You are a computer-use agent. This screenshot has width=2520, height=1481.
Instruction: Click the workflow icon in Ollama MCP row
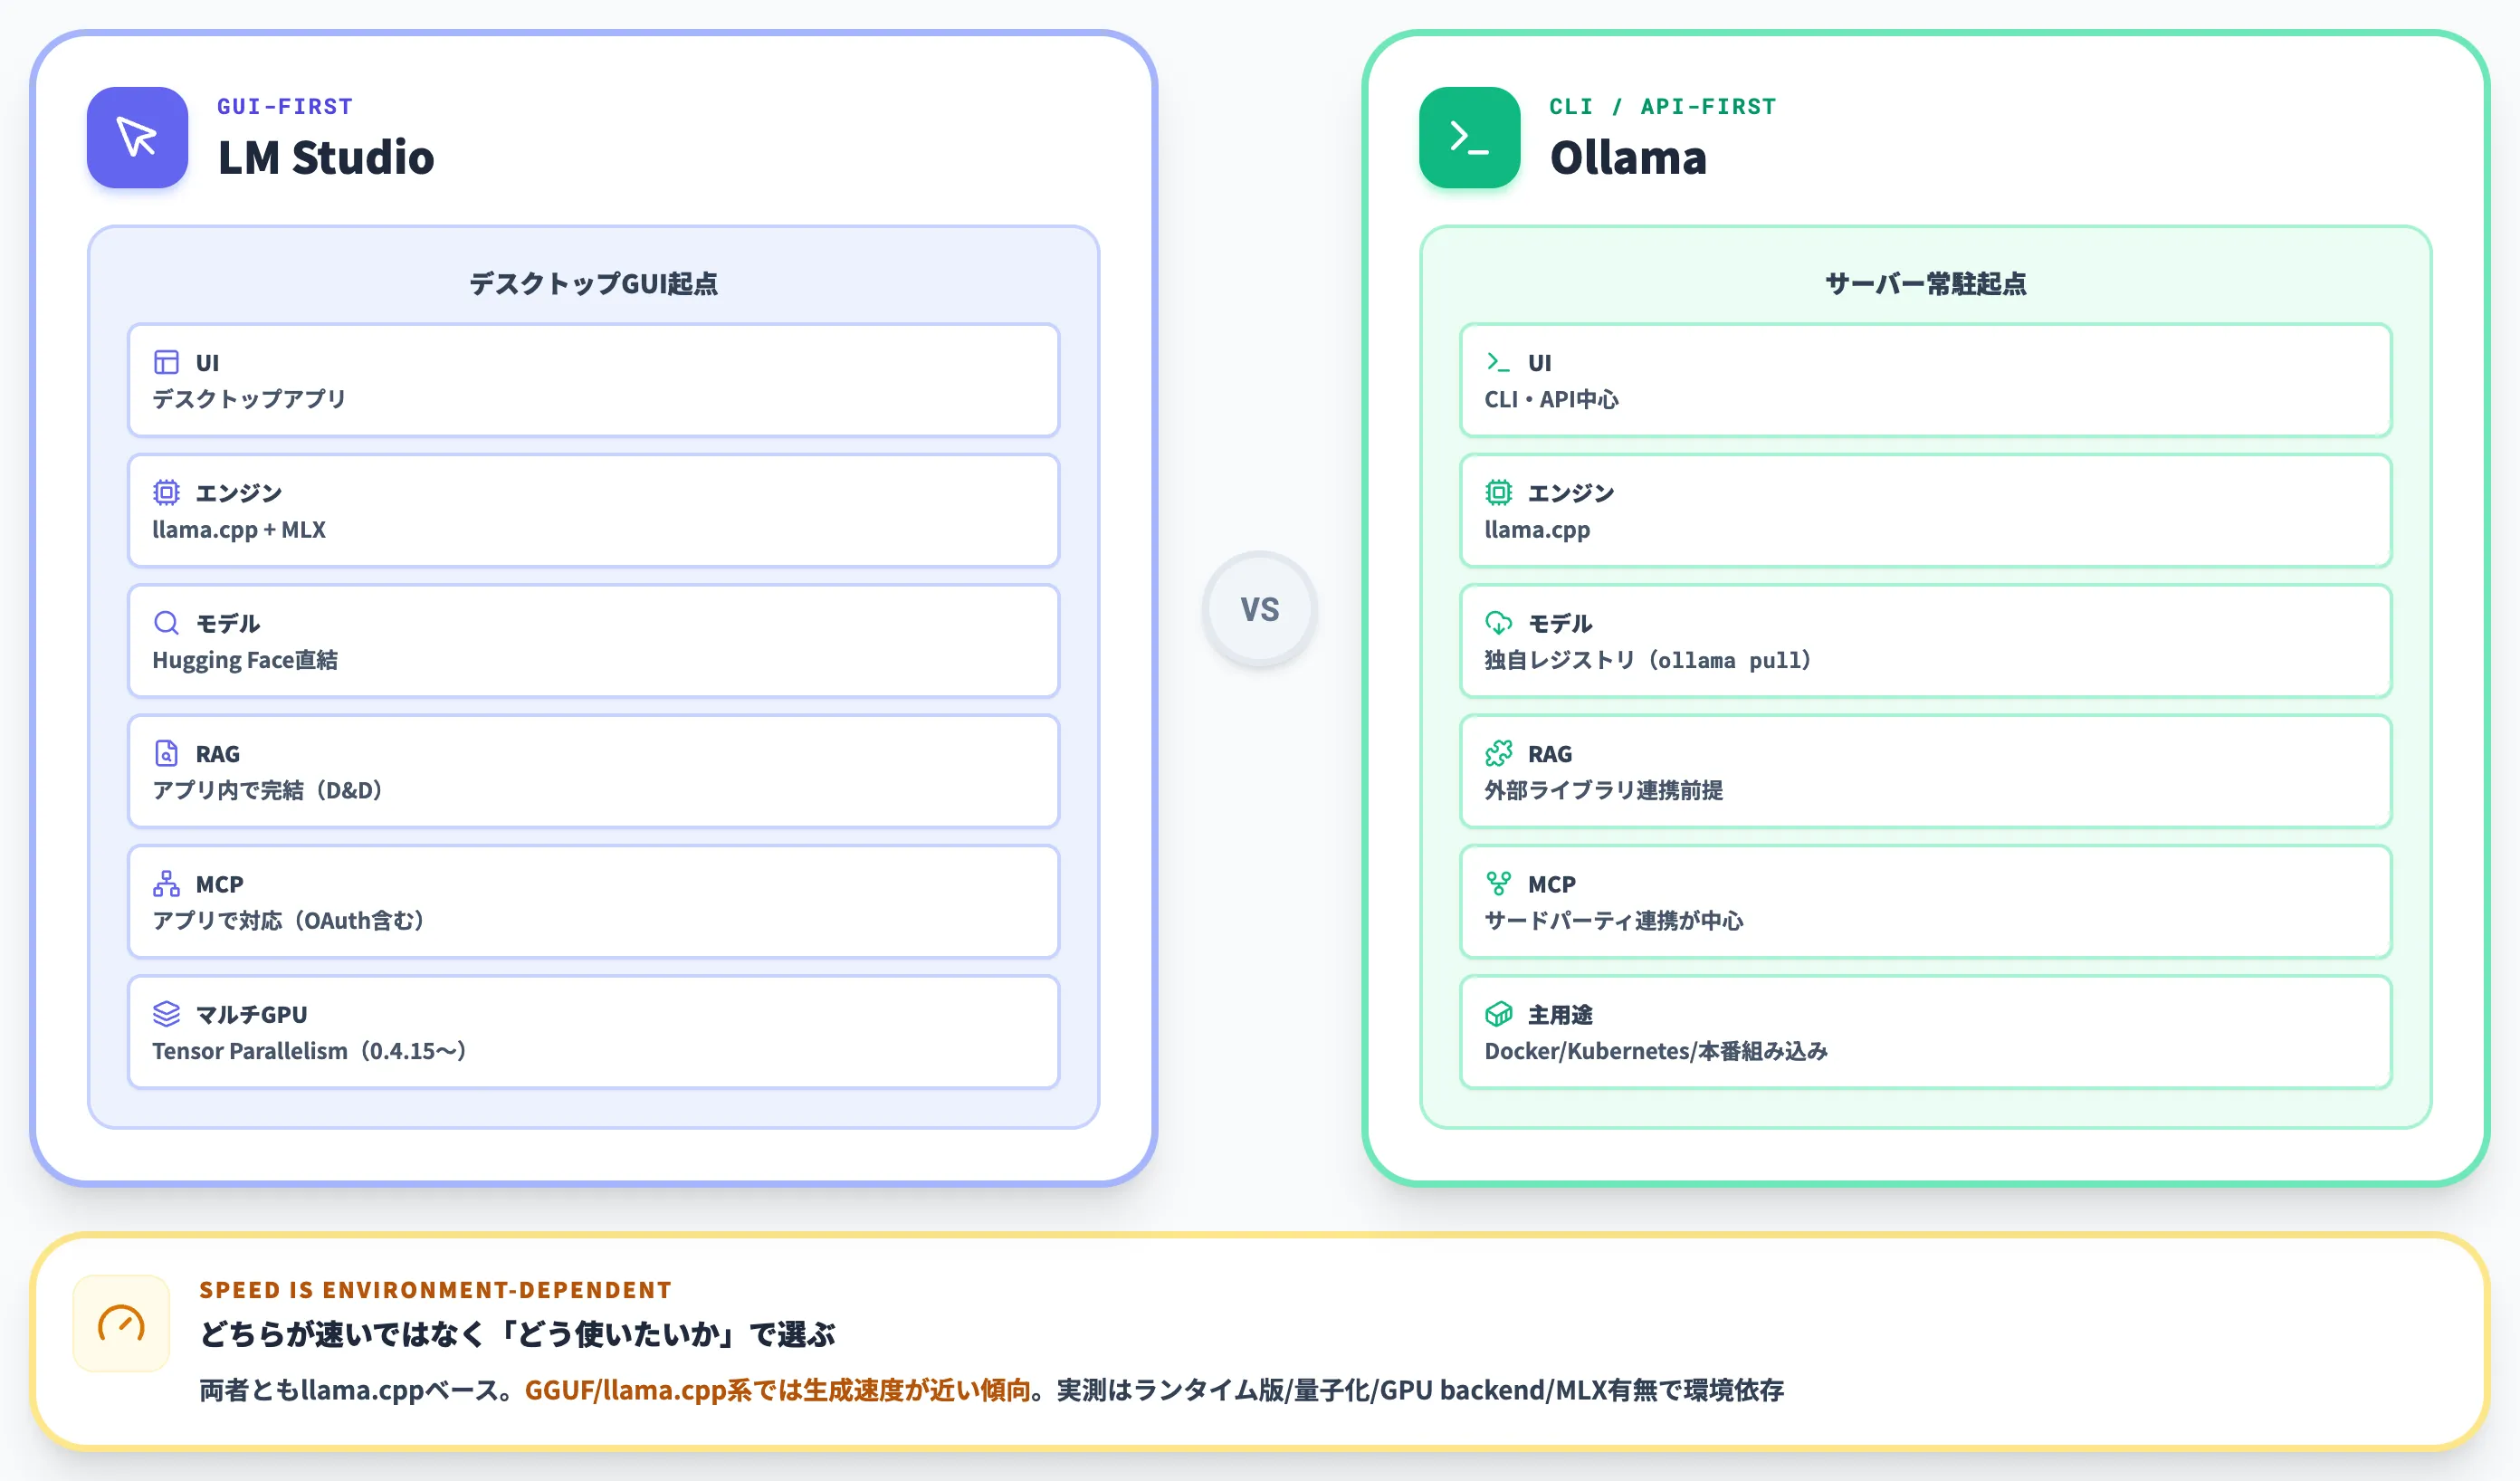[1498, 884]
